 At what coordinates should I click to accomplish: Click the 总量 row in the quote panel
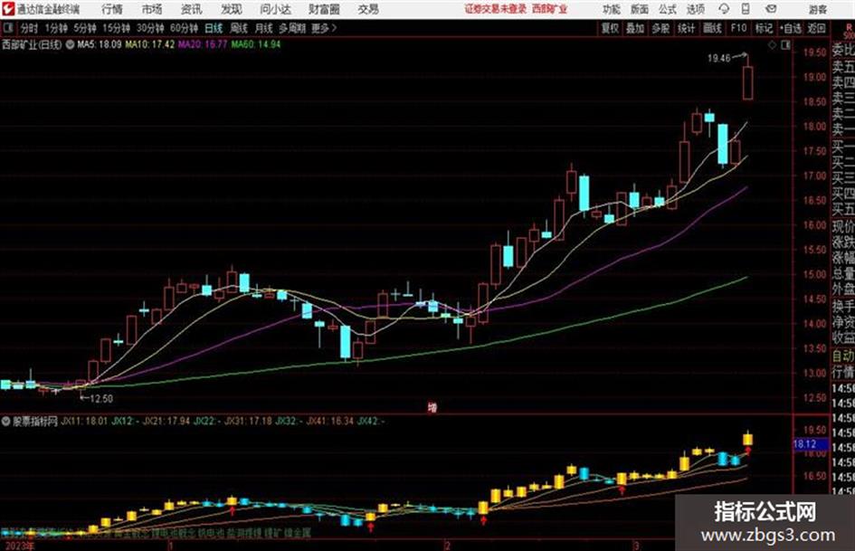tap(843, 273)
